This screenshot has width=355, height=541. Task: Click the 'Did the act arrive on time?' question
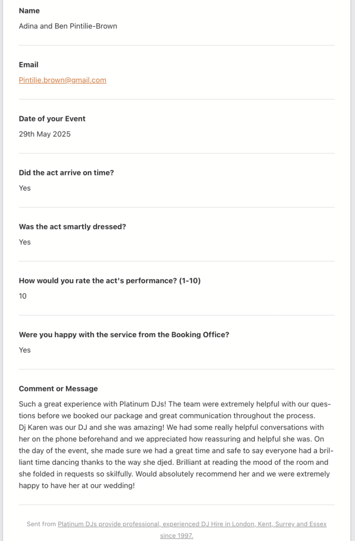click(x=66, y=172)
